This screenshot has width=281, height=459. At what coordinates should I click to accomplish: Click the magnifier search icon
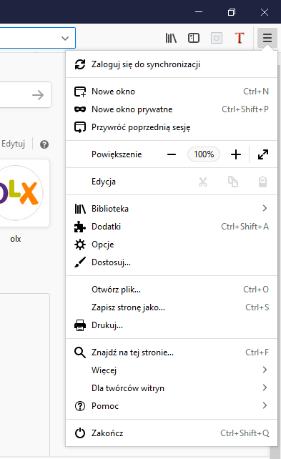(80, 352)
